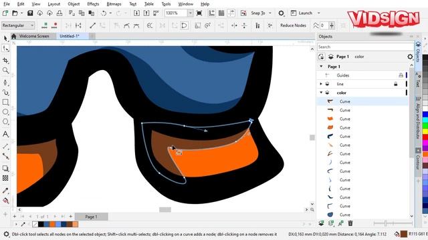Click the Publish to PDF icon
Image resolution: width=428 pixels, height=240 pixels.
coord(156,13)
